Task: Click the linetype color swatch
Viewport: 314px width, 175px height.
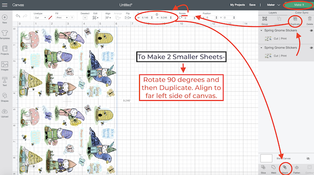Action: click(50, 17)
